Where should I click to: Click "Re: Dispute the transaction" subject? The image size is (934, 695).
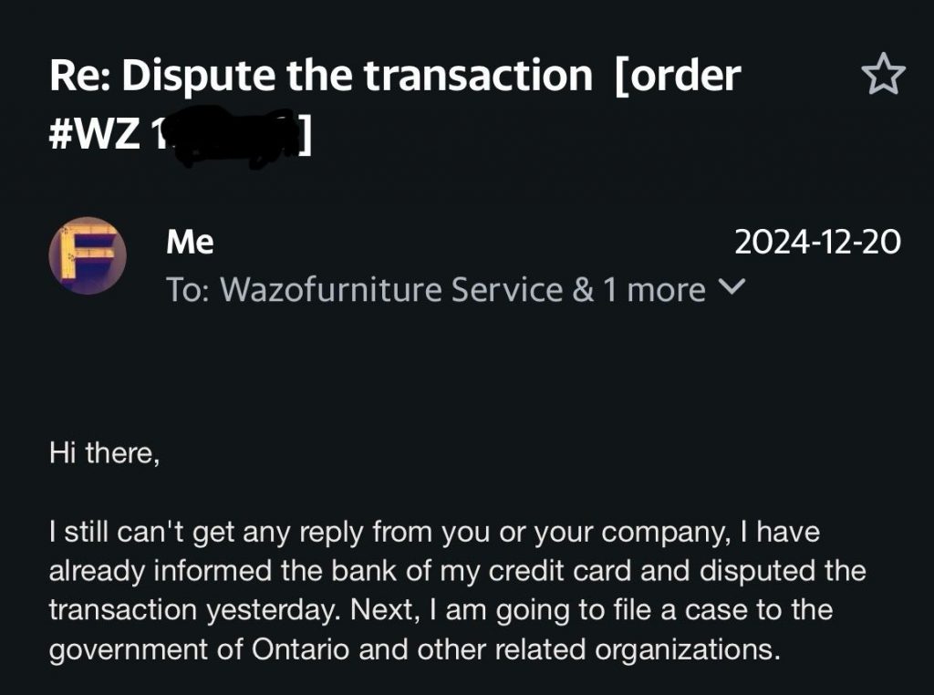(x=320, y=77)
